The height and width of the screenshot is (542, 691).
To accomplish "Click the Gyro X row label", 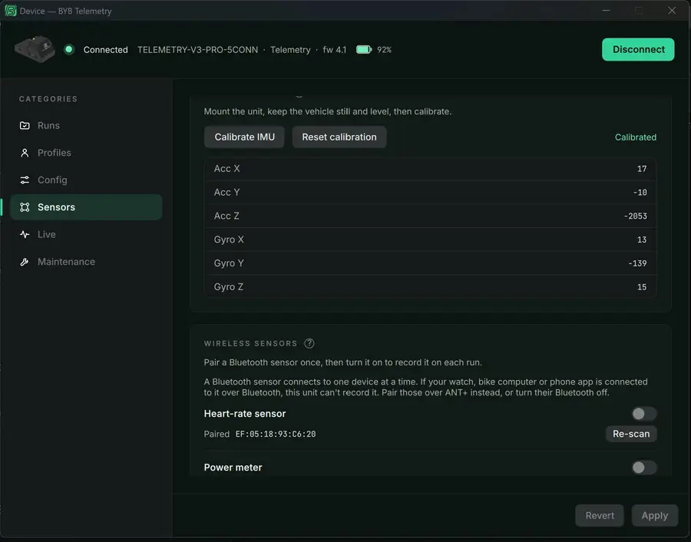I will (229, 240).
